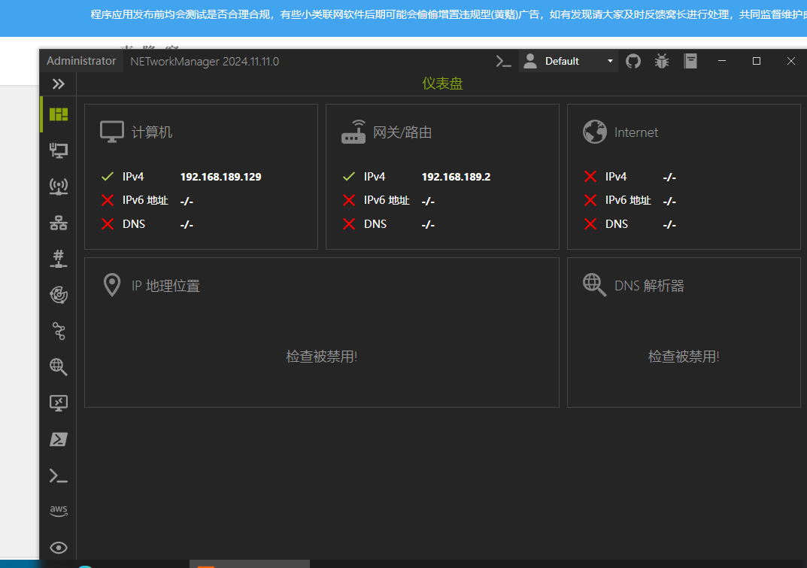
Task: Click the green check beside gateway IPv4
Action: tap(349, 177)
